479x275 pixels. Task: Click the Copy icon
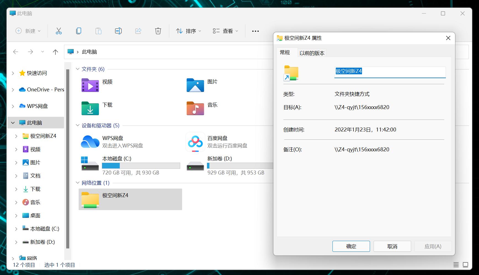point(78,31)
